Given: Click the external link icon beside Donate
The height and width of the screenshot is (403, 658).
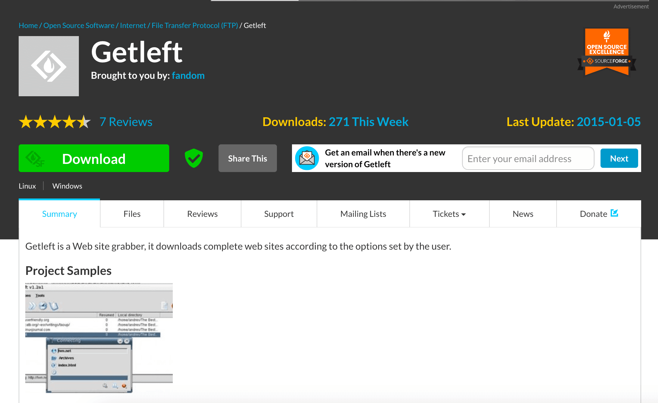Looking at the screenshot, I should (x=614, y=213).
